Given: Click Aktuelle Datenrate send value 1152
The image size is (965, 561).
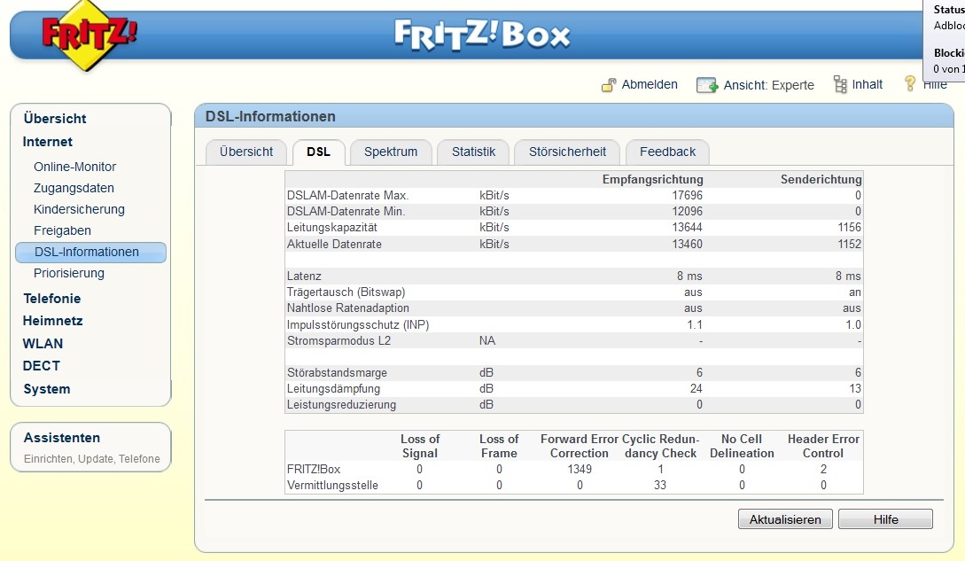Looking at the screenshot, I should pyautogui.click(x=849, y=244).
